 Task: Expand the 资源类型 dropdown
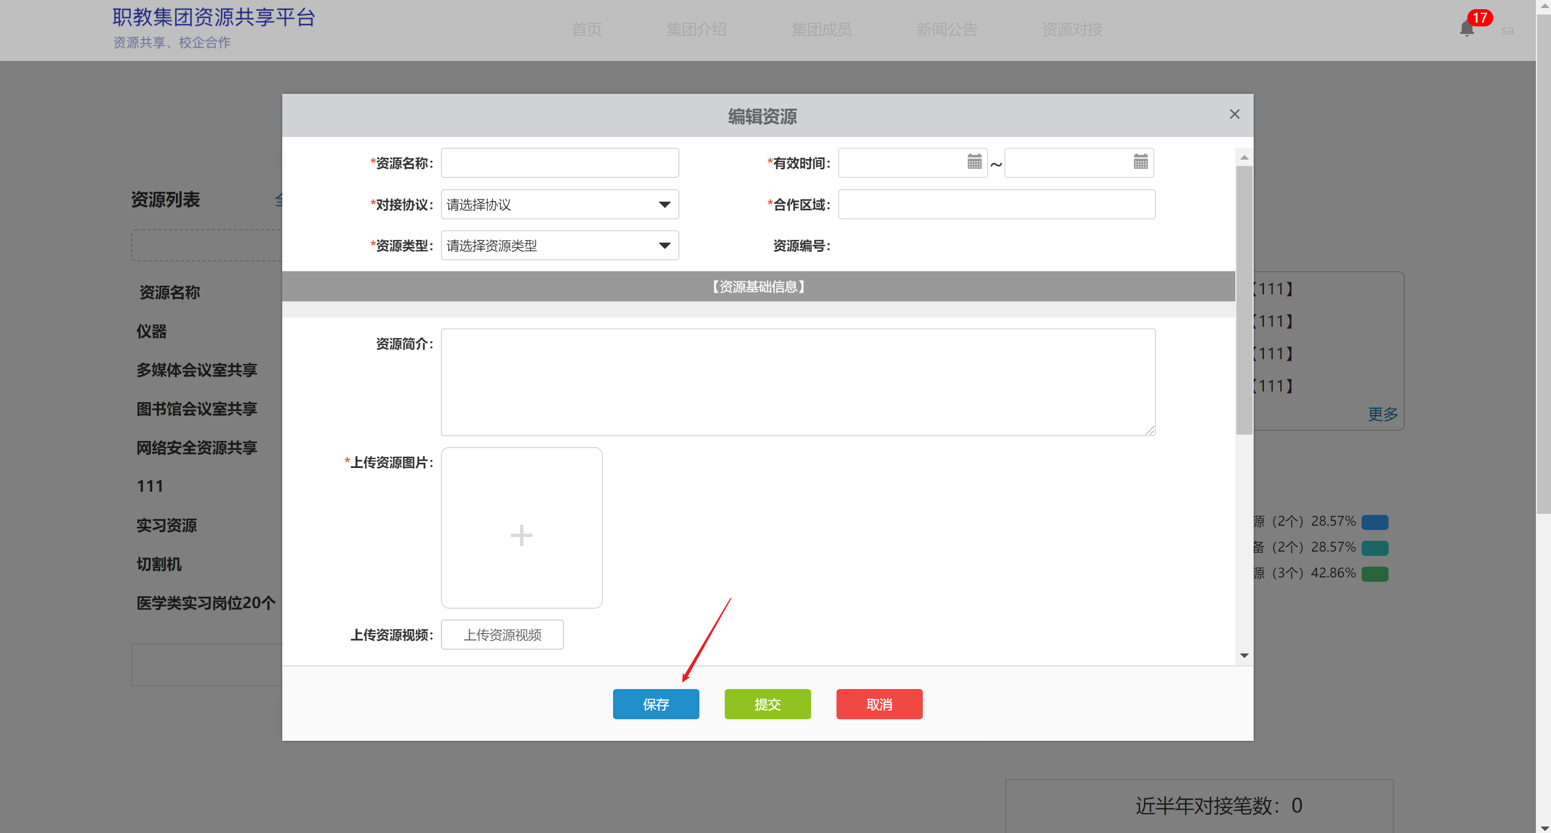[559, 245]
